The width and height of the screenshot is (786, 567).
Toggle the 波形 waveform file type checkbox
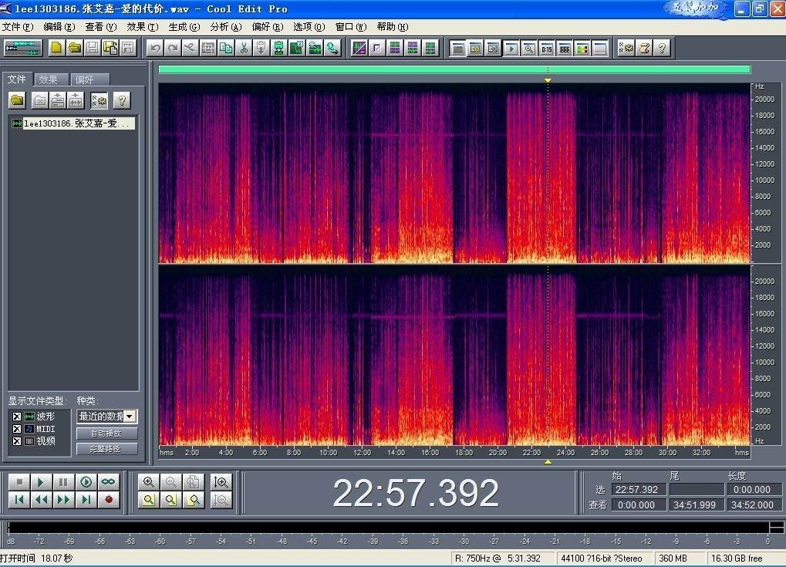pyautogui.click(x=17, y=417)
